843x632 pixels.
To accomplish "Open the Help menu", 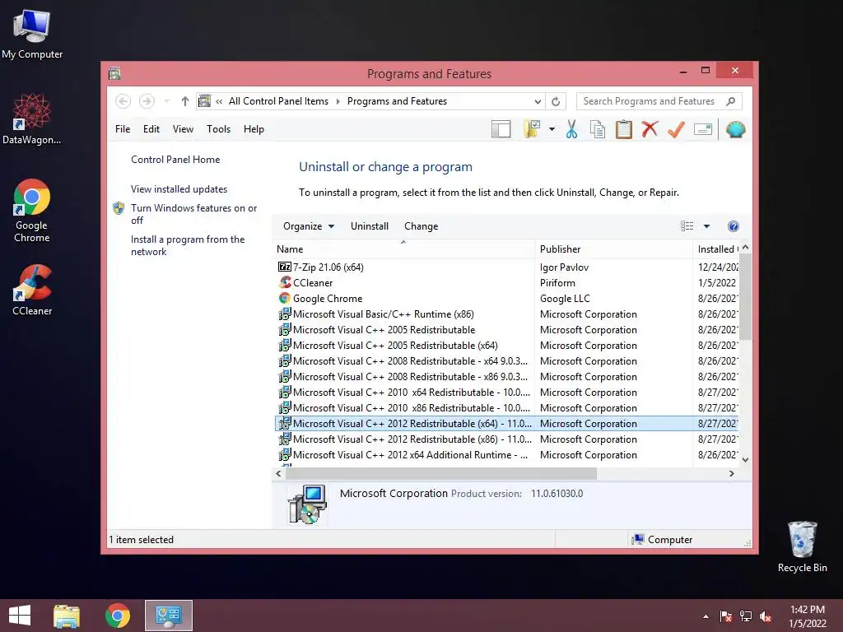I will point(254,129).
